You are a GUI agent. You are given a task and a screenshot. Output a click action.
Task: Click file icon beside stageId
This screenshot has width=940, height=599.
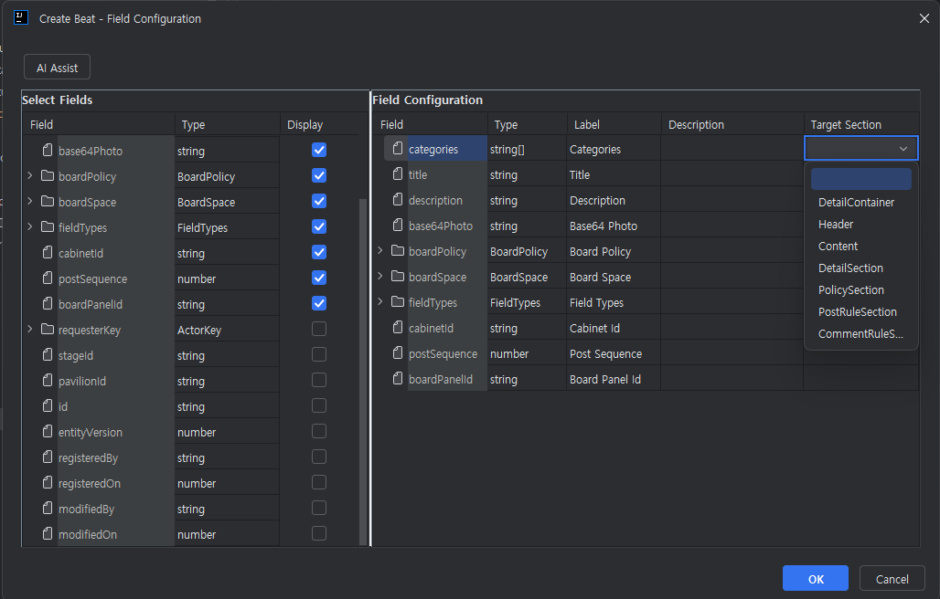(x=48, y=355)
